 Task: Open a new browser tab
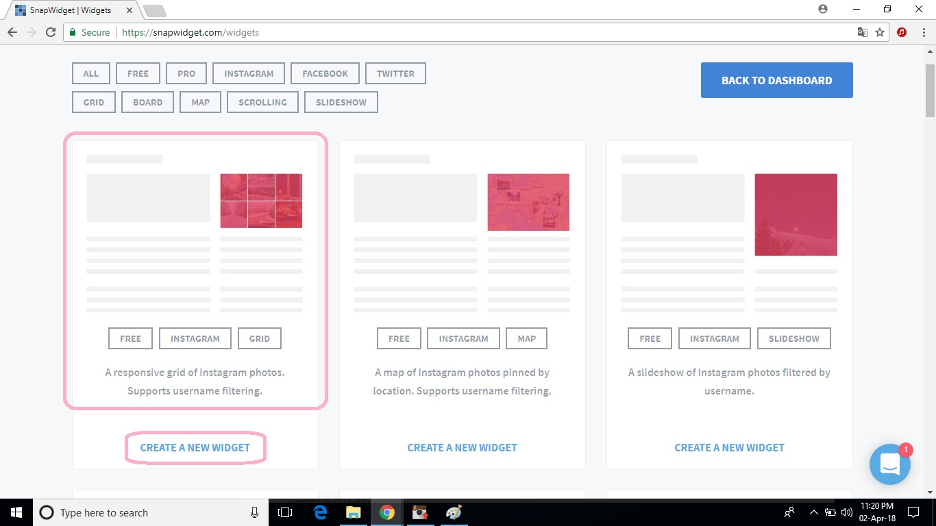click(x=154, y=10)
